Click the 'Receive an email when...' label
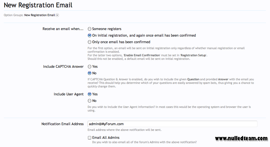The image size is (270, 147). point(63,29)
